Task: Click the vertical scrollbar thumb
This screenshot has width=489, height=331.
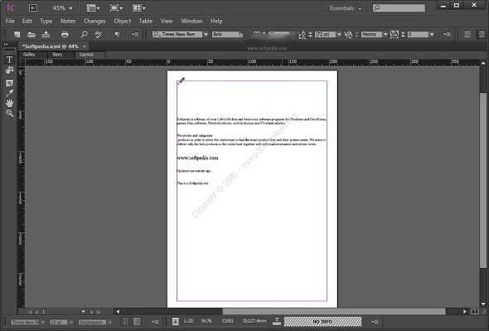Action: (x=483, y=180)
